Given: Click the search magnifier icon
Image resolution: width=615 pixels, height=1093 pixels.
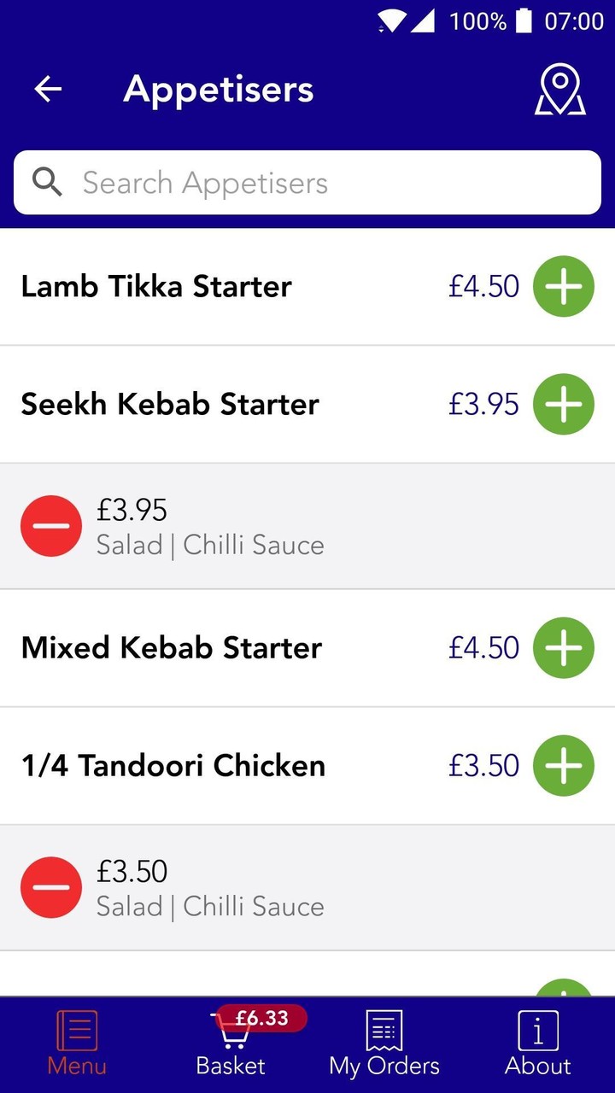Looking at the screenshot, I should coord(47,183).
